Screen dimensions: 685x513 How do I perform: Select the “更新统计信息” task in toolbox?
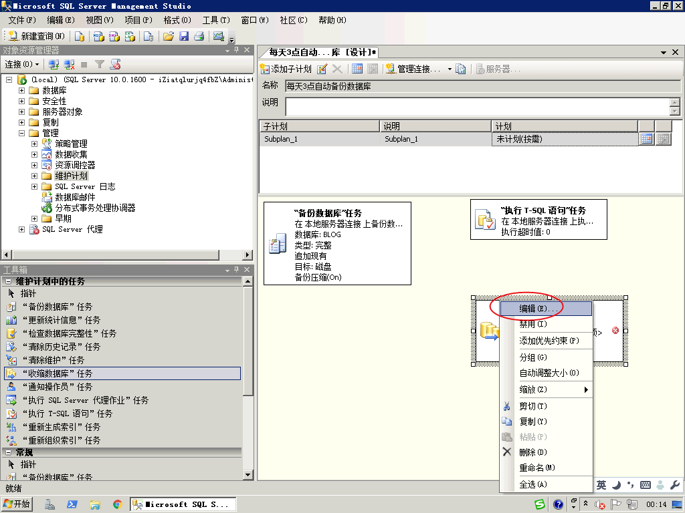[x=123, y=320]
